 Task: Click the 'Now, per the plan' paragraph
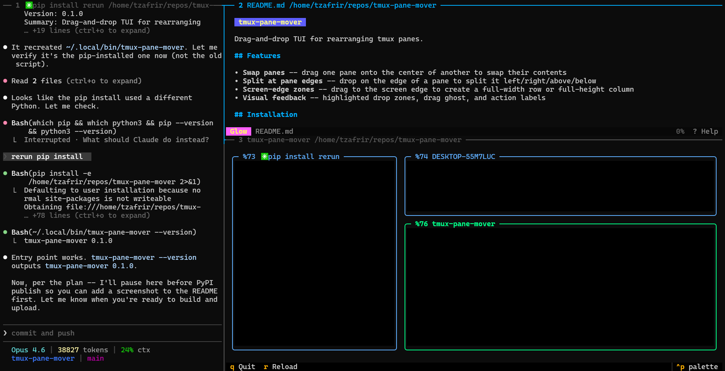(x=114, y=295)
